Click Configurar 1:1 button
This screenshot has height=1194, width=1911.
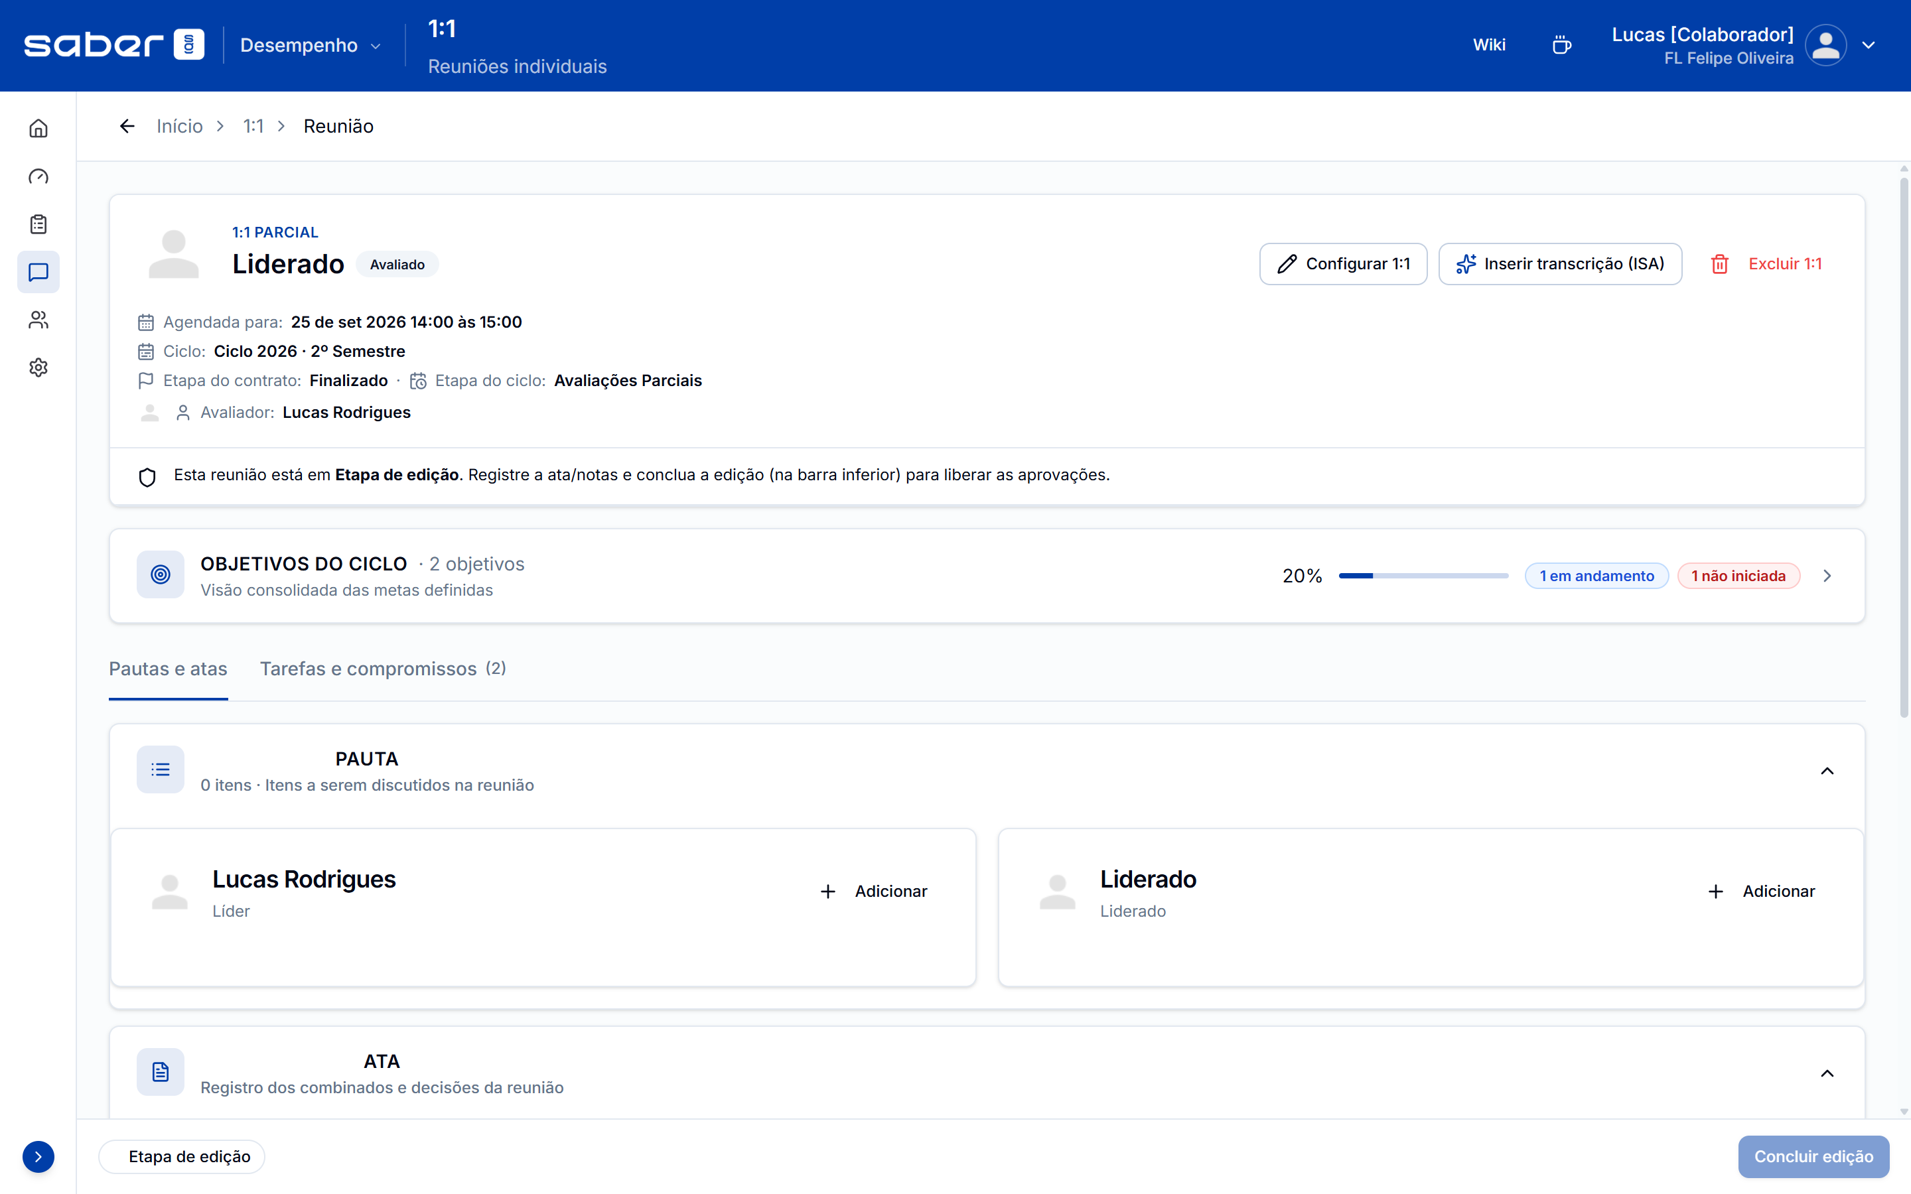(1342, 264)
